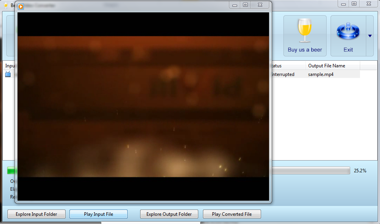The width and height of the screenshot is (380, 224).
Task: Click the video preview frame in player
Action: coord(143,107)
